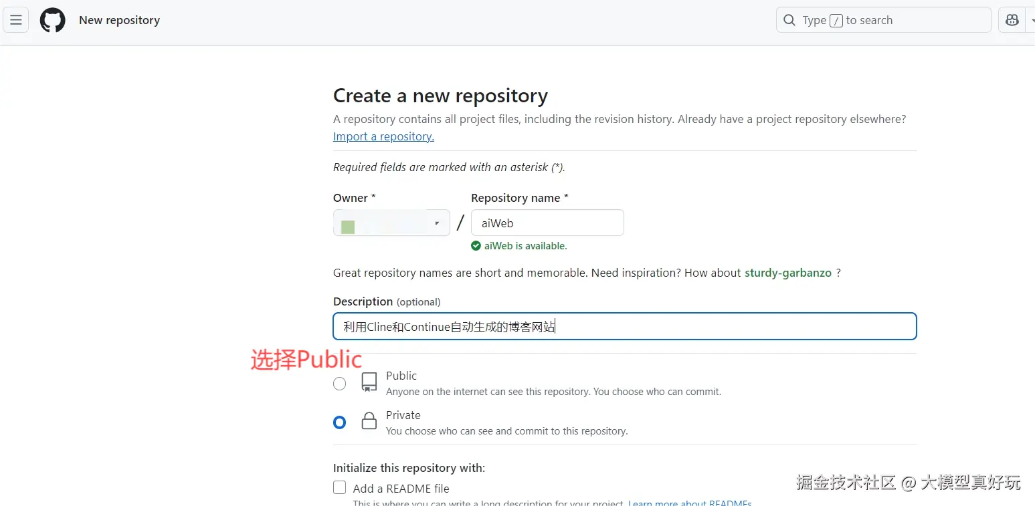Click the Type to search box
This screenshot has width=1035, height=506.
[x=883, y=20]
